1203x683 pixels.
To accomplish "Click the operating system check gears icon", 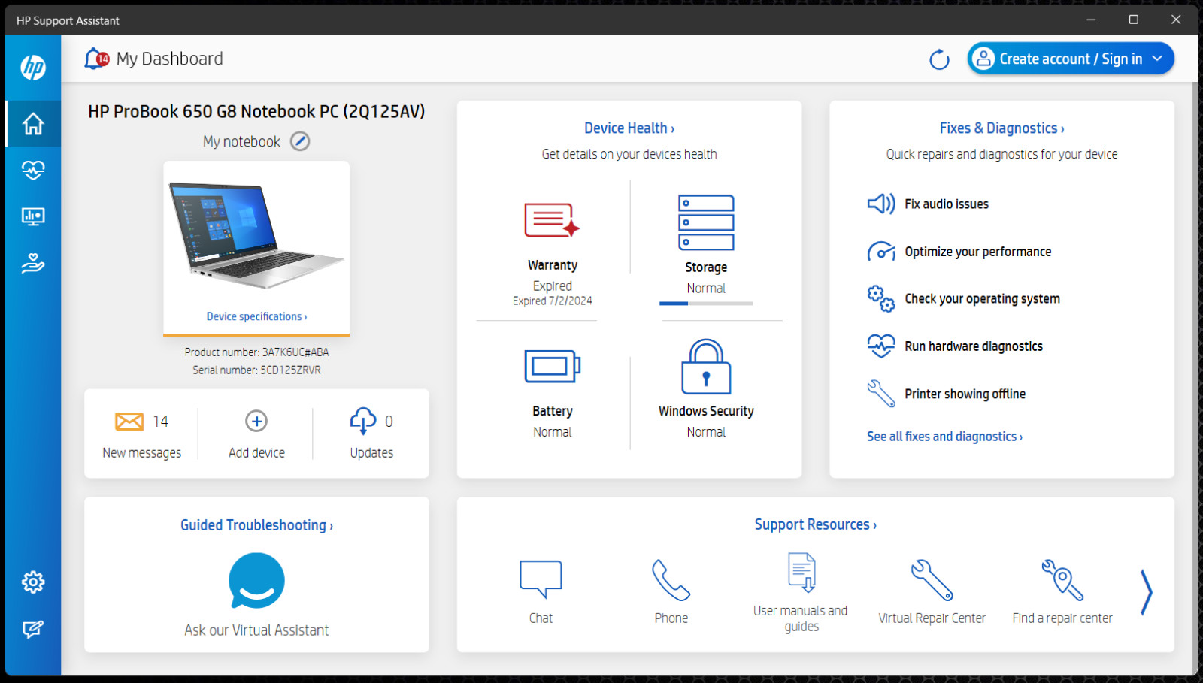I will click(880, 298).
